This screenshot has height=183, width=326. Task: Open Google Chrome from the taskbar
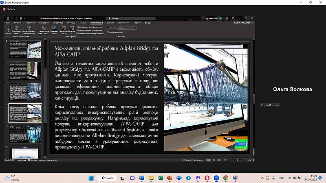point(226,178)
